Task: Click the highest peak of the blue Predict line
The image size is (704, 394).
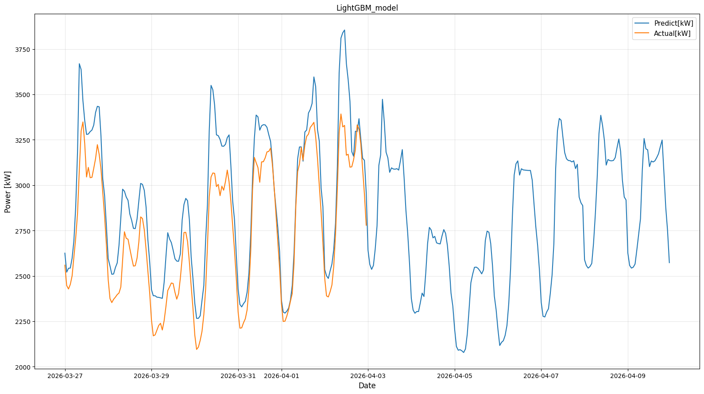Action: point(344,30)
